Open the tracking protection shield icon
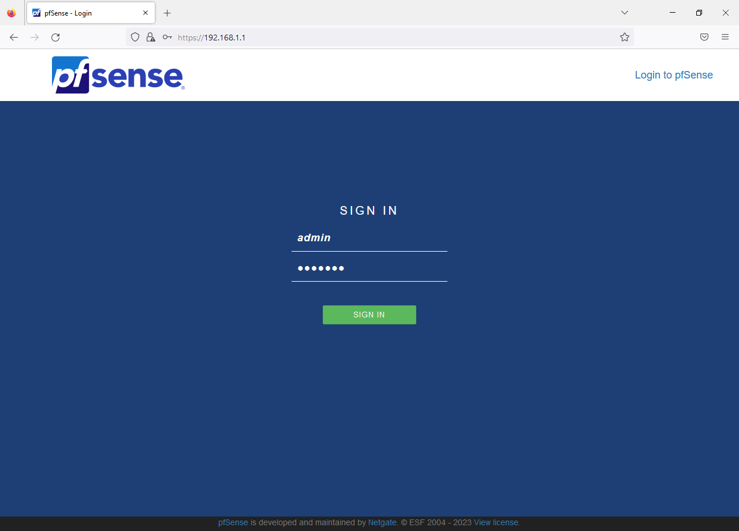Image resolution: width=739 pixels, height=531 pixels. 135,38
